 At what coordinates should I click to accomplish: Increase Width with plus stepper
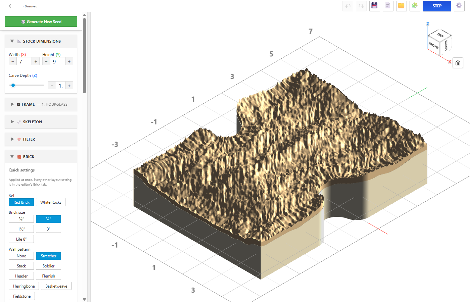pyautogui.click(x=36, y=61)
